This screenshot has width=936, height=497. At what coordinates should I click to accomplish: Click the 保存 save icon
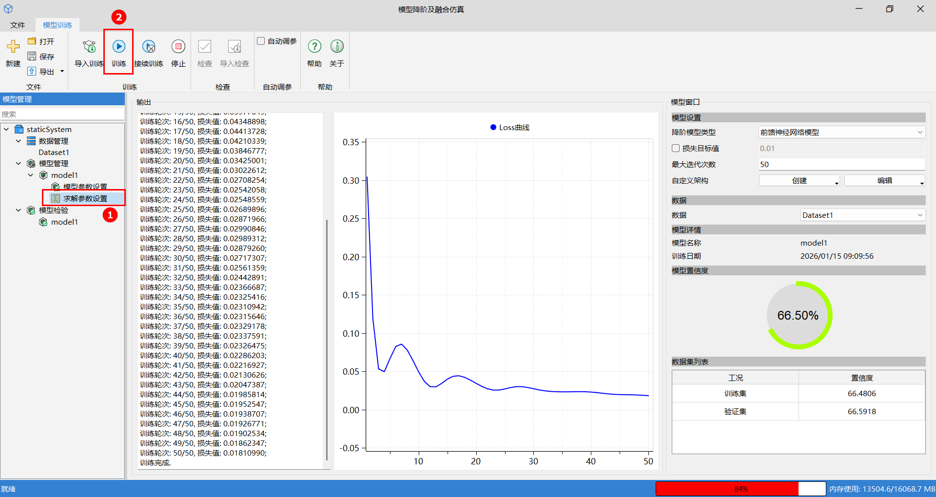pyautogui.click(x=32, y=57)
